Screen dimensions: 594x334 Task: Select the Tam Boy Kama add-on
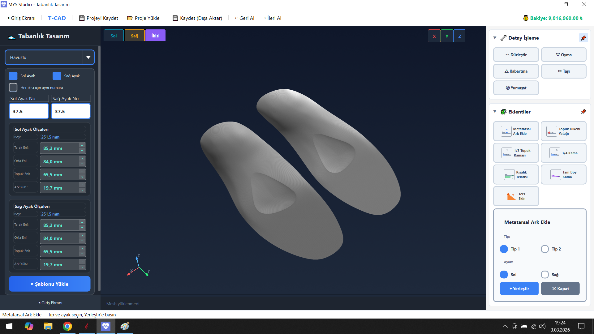click(563, 174)
